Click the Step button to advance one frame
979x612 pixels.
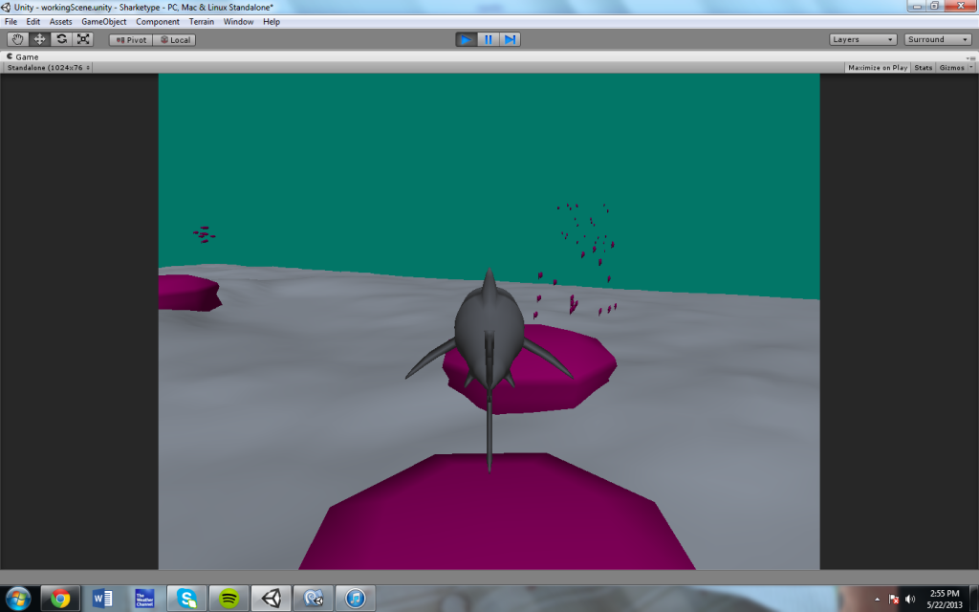(x=511, y=39)
